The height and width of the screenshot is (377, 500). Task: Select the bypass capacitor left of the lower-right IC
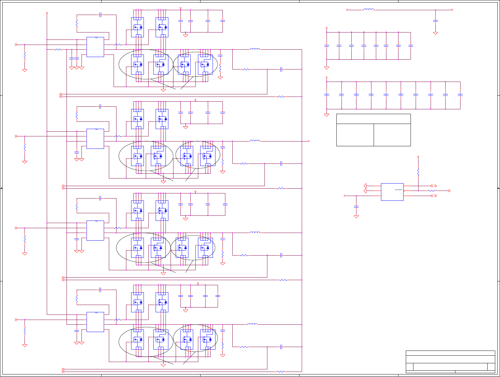pyautogui.click(x=356, y=207)
